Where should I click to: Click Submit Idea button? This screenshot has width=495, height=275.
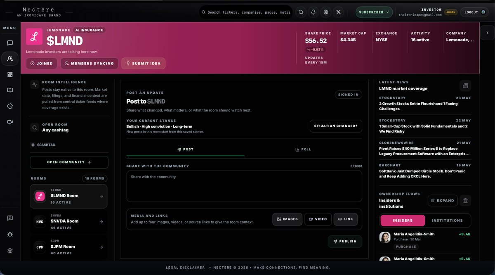pyautogui.click(x=144, y=63)
